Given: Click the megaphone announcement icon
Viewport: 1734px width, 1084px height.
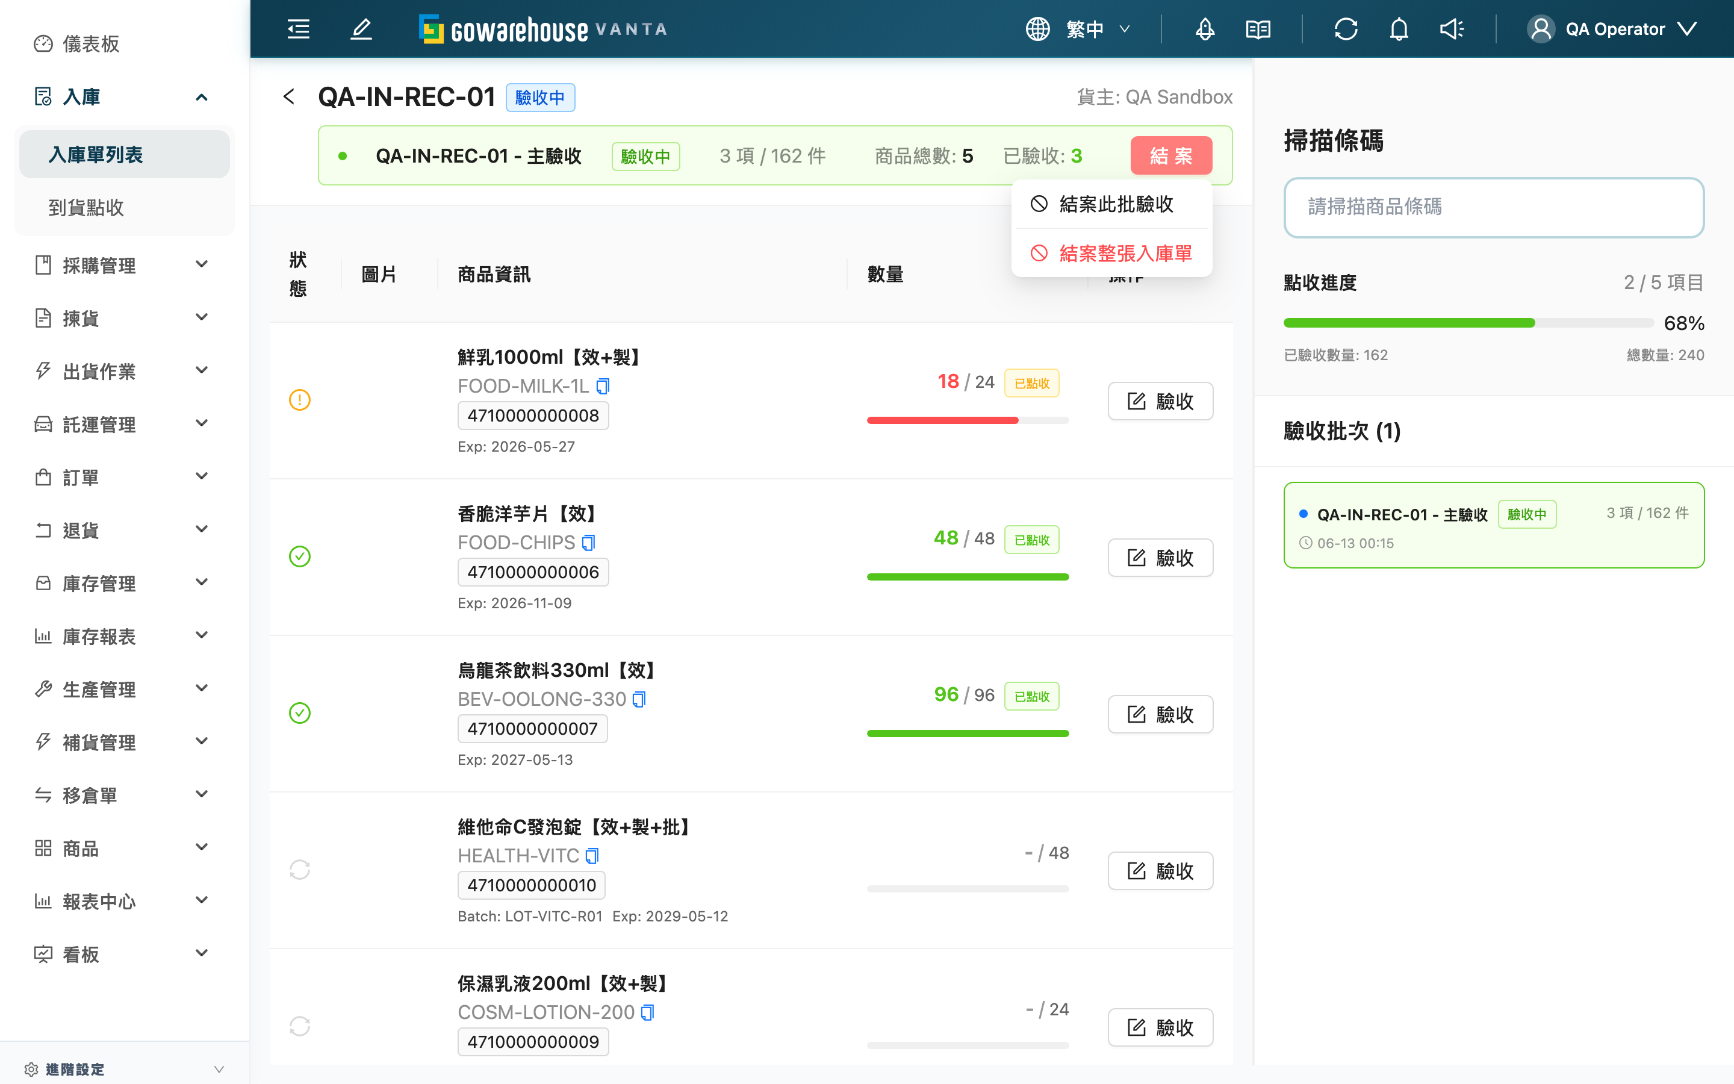Looking at the screenshot, I should 1451,29.
